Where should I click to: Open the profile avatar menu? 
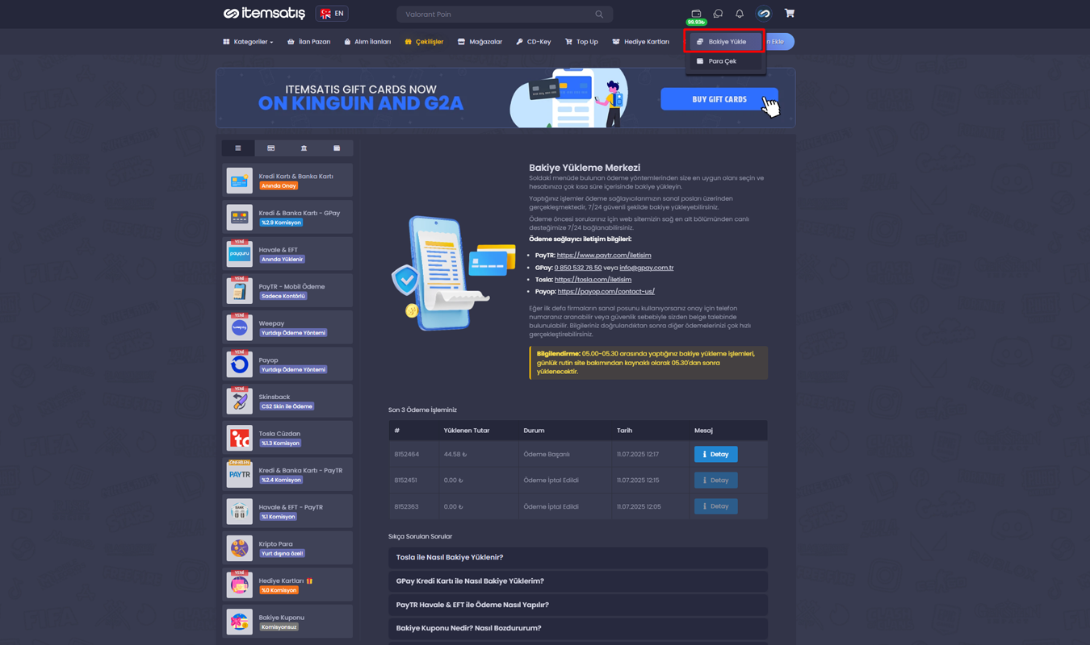(x=764, y=14)
